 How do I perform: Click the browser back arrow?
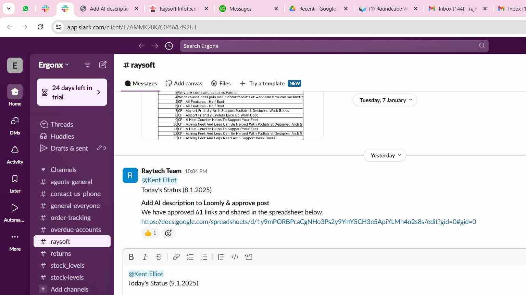click(10, 27)
